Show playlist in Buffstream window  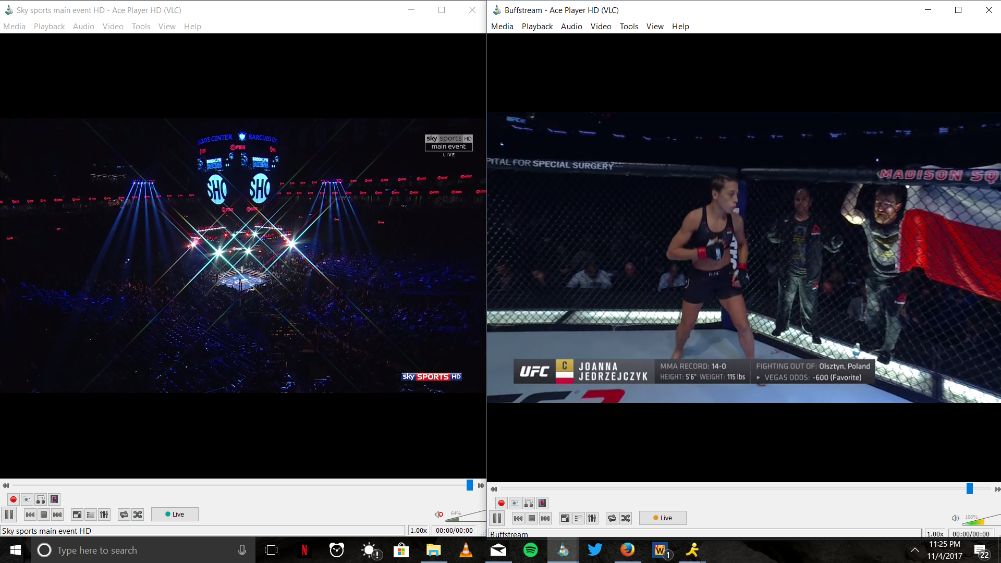[579, 518]
